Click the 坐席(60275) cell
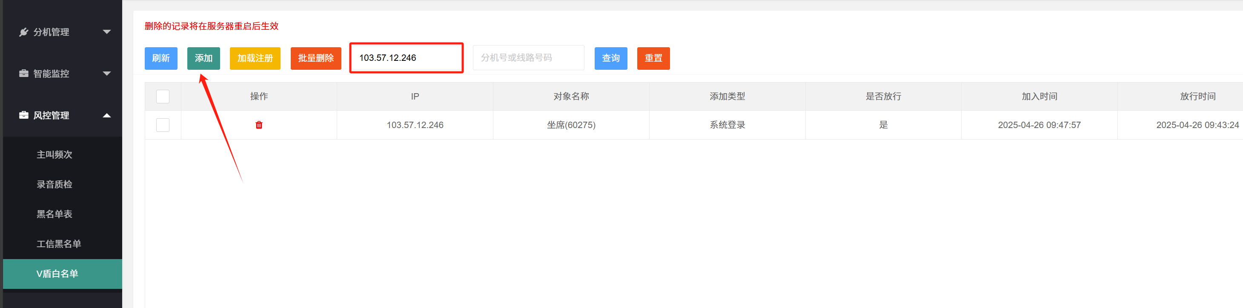Image resolution: width=1243 pixels, height=308 pixels. tap(571, 125)
